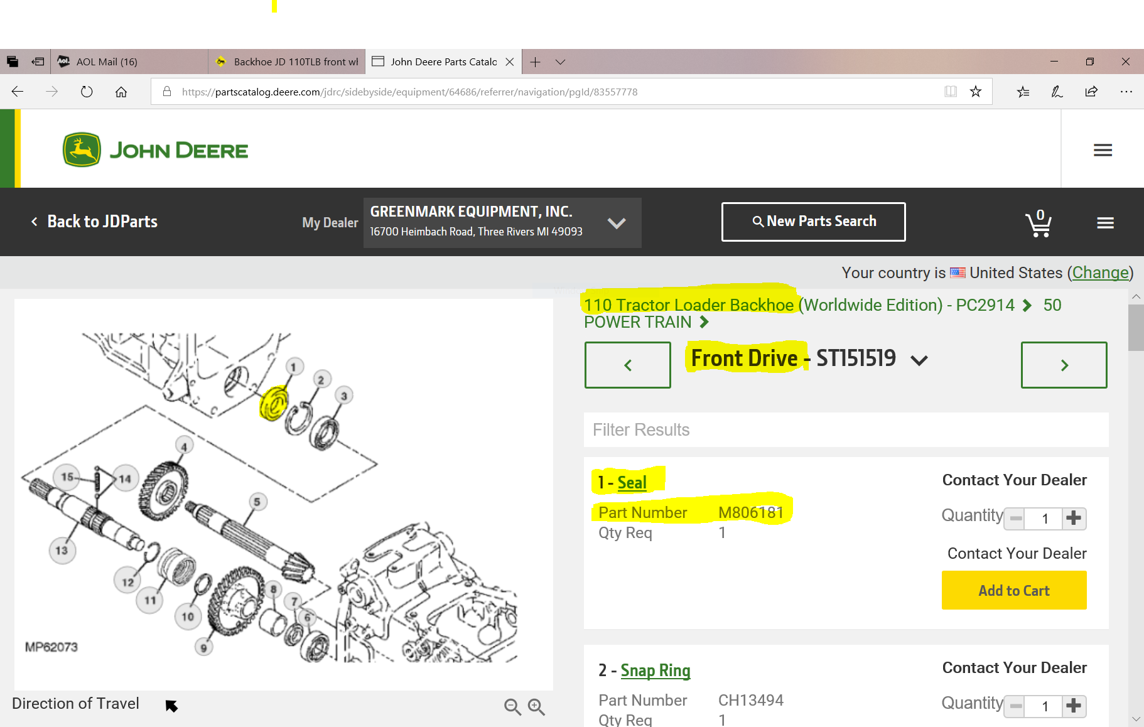
Task: Increase Snap Ring quantity with plus
Action: click(x=1074, y=706)
